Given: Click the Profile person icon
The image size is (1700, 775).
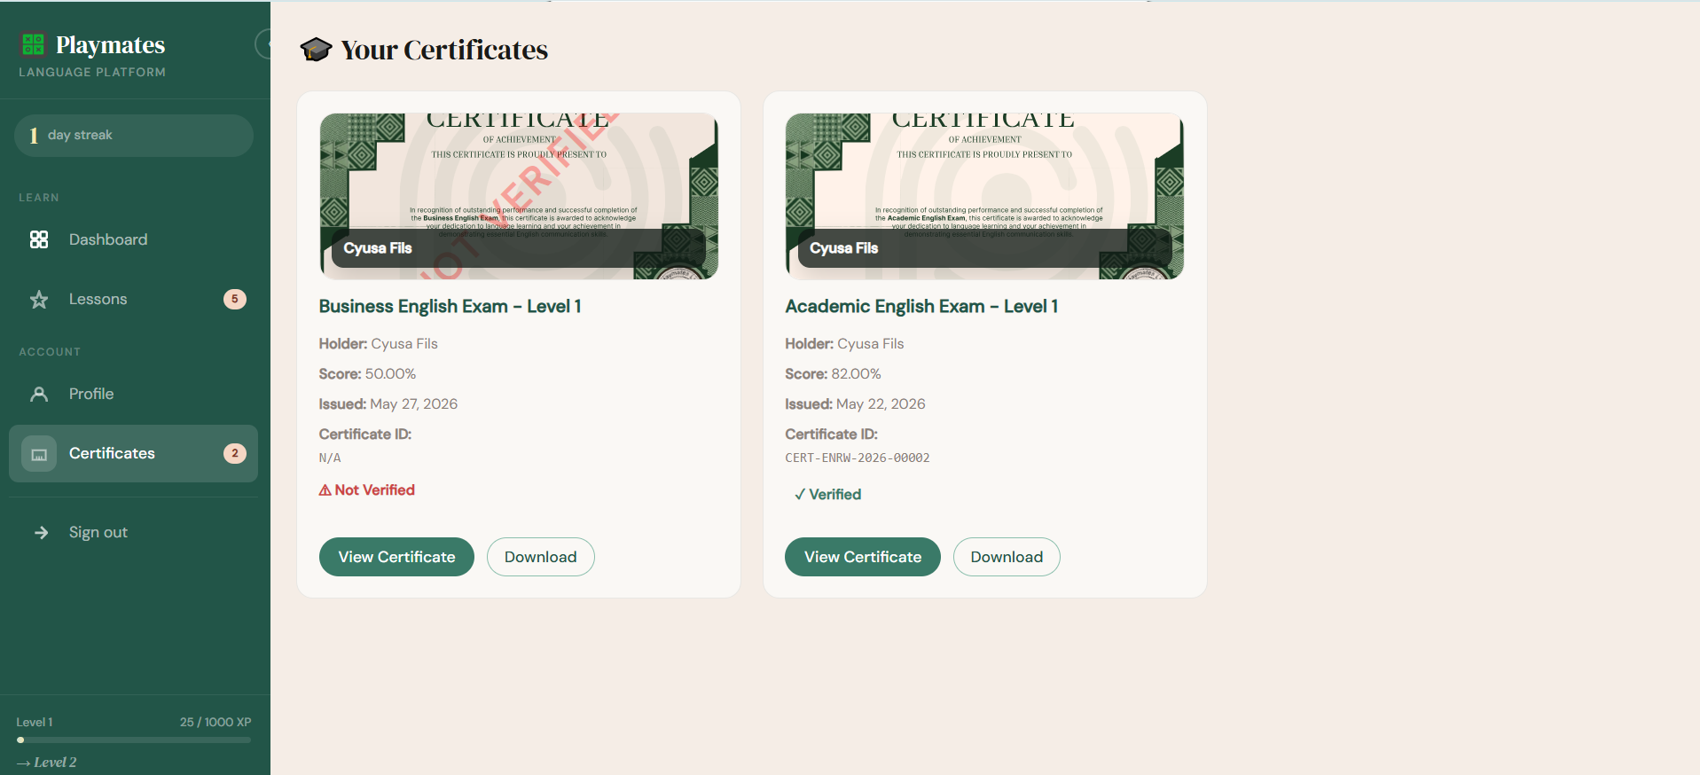Looking at the screenshot, I should coord(39,394).
